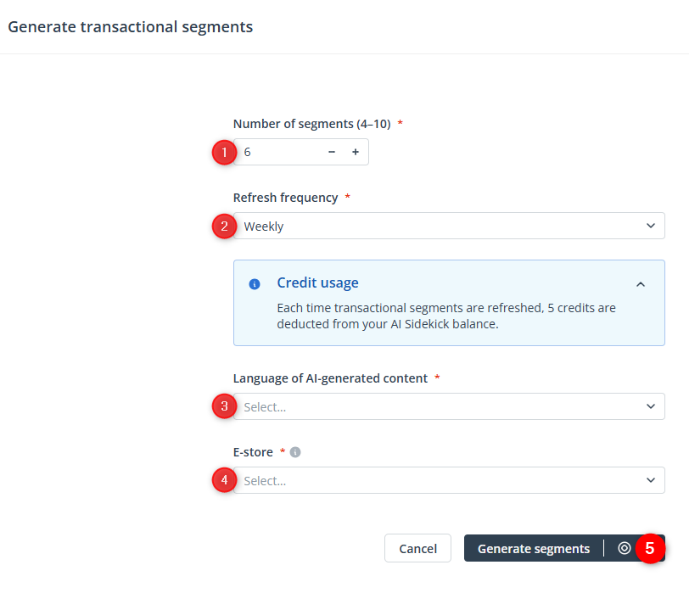Click the E-store info tooltip icon
This screenshot has height=593, width=689.
(295, 452)
